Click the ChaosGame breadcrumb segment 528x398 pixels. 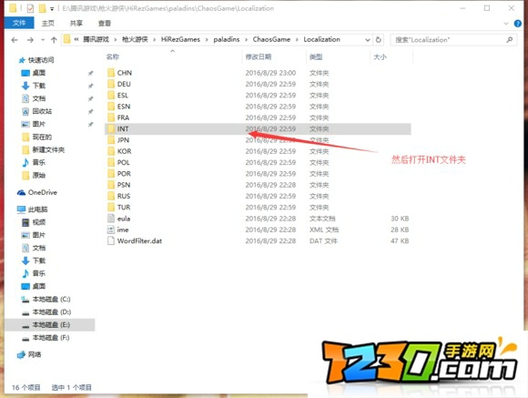click(271, 39)
